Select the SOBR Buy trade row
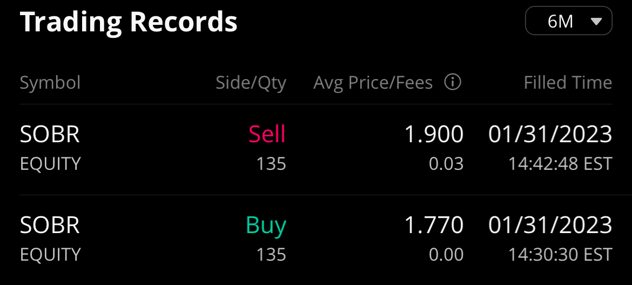 316,239
